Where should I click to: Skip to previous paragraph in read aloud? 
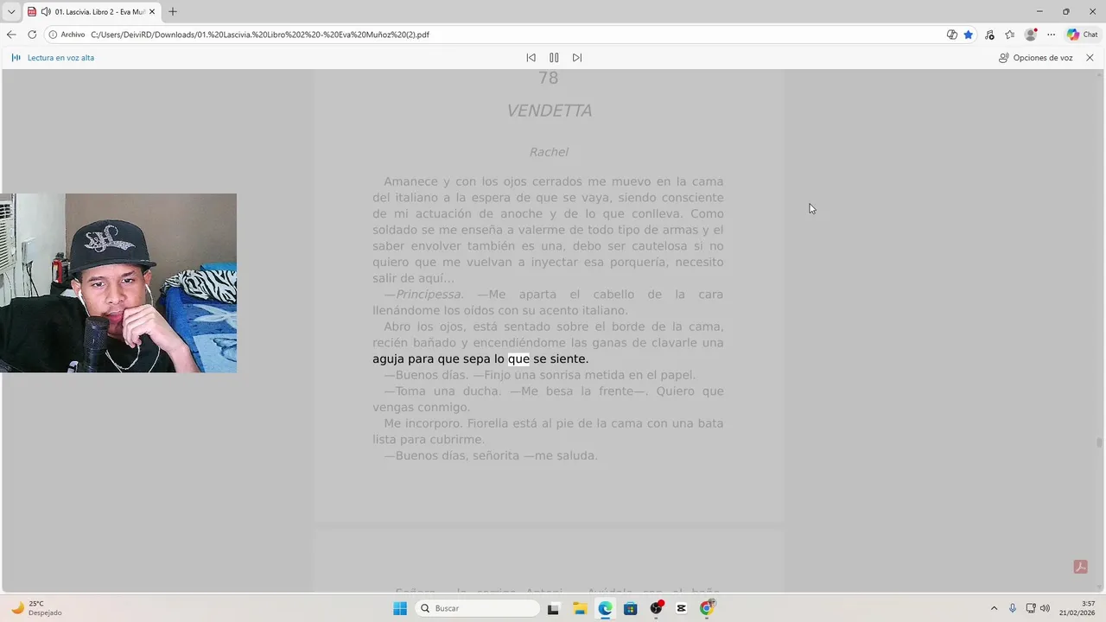(531, 58)
